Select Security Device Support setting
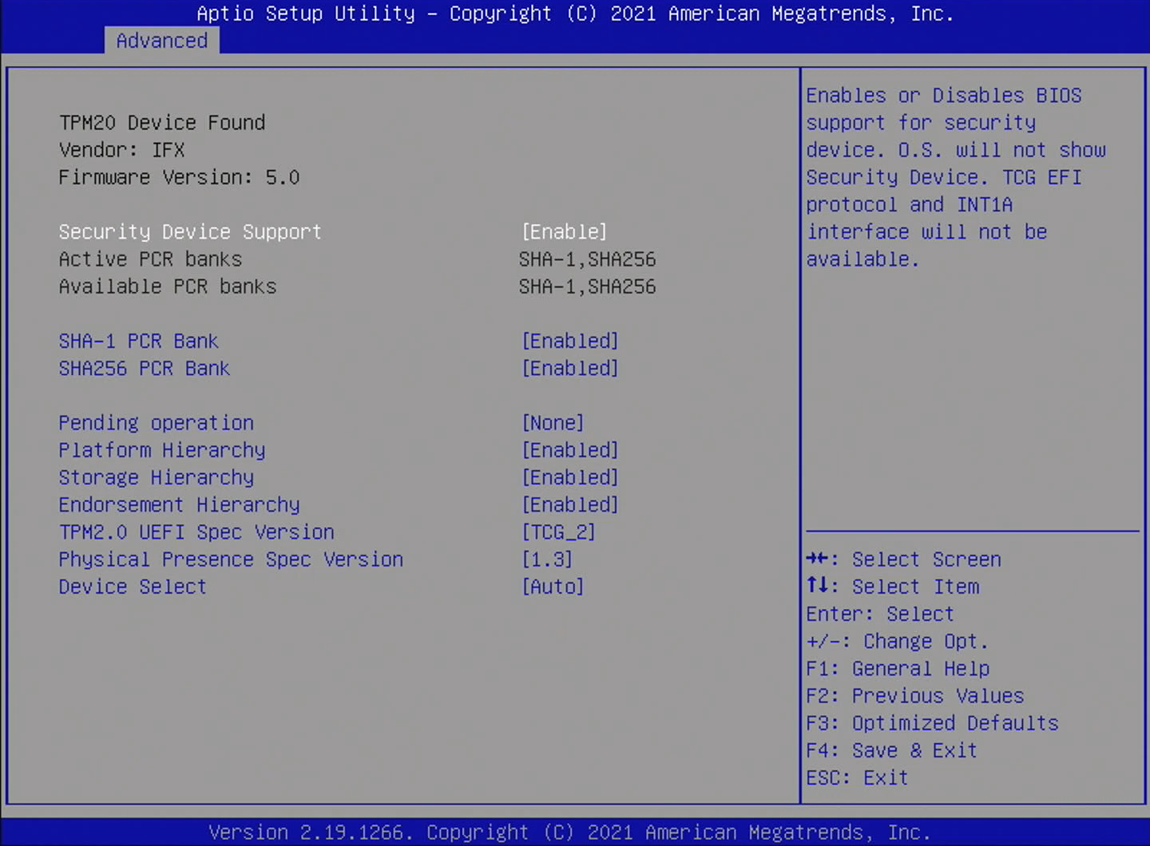 190,232
